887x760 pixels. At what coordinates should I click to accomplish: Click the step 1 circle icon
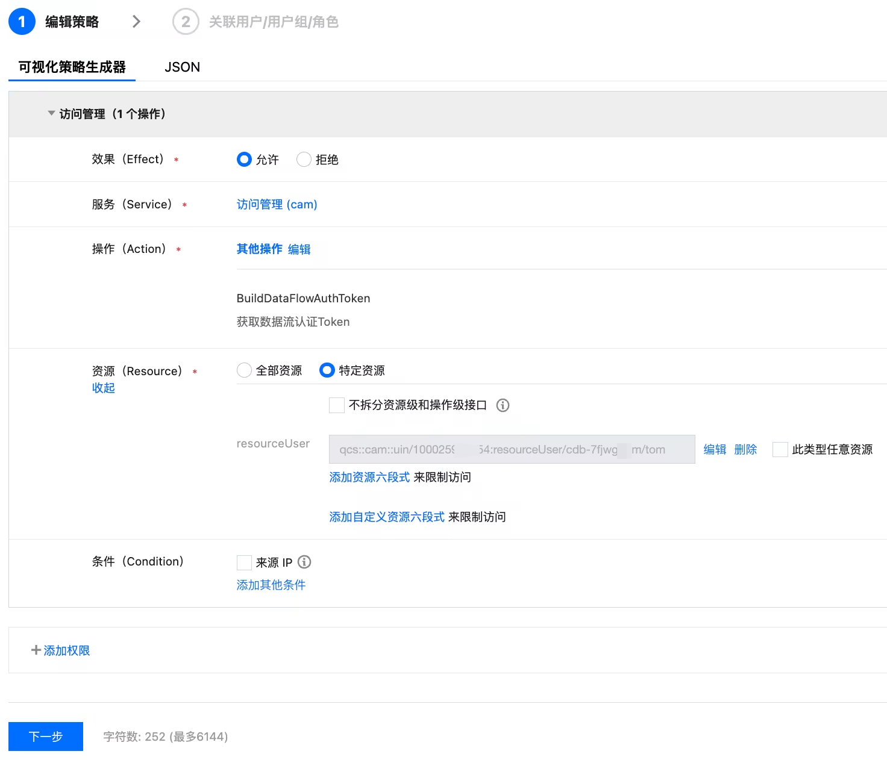tap(22, 22)
